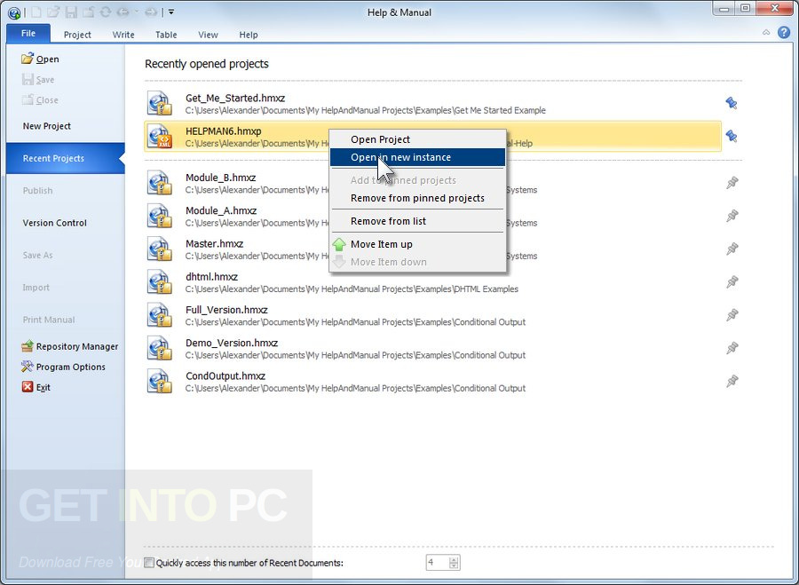The image size is (799, 585).
Task: Switch to the Project ribbon tab
Action: (77, 35)
